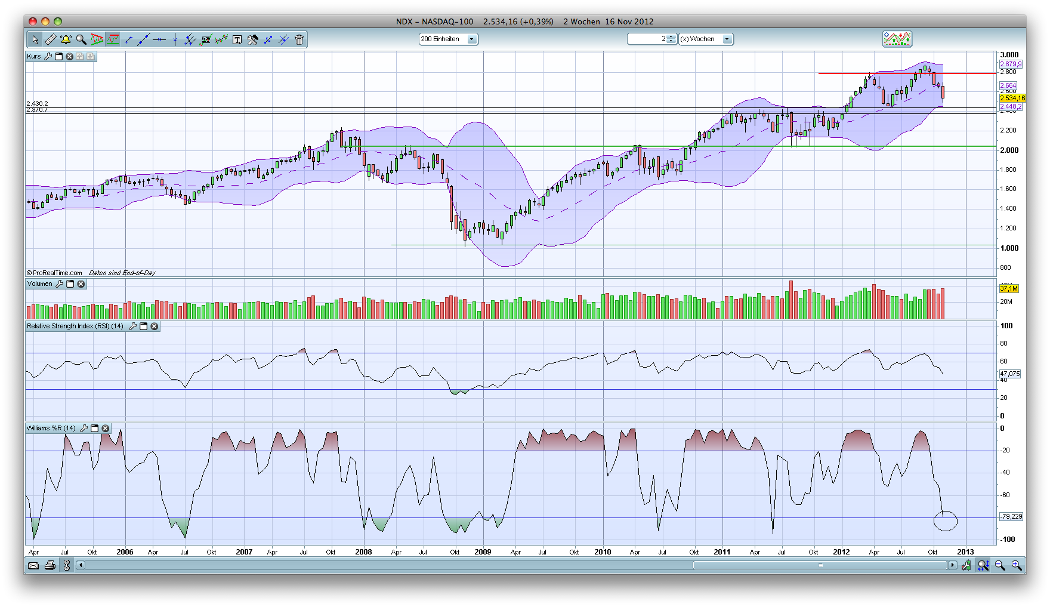Click the horizontal scrollbar right arrow

coord(952,565)
